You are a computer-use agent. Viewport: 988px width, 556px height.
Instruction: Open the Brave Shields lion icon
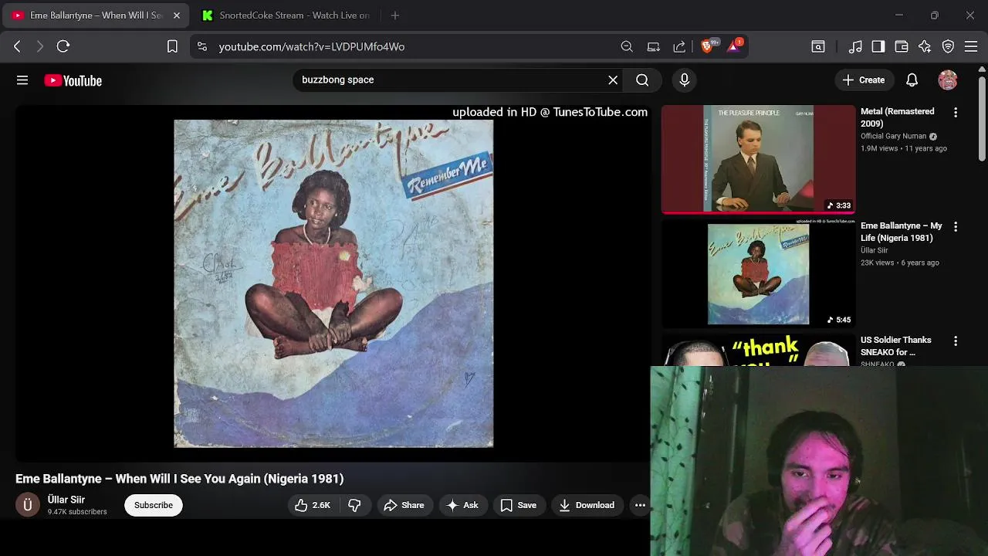tap(707, 46)
